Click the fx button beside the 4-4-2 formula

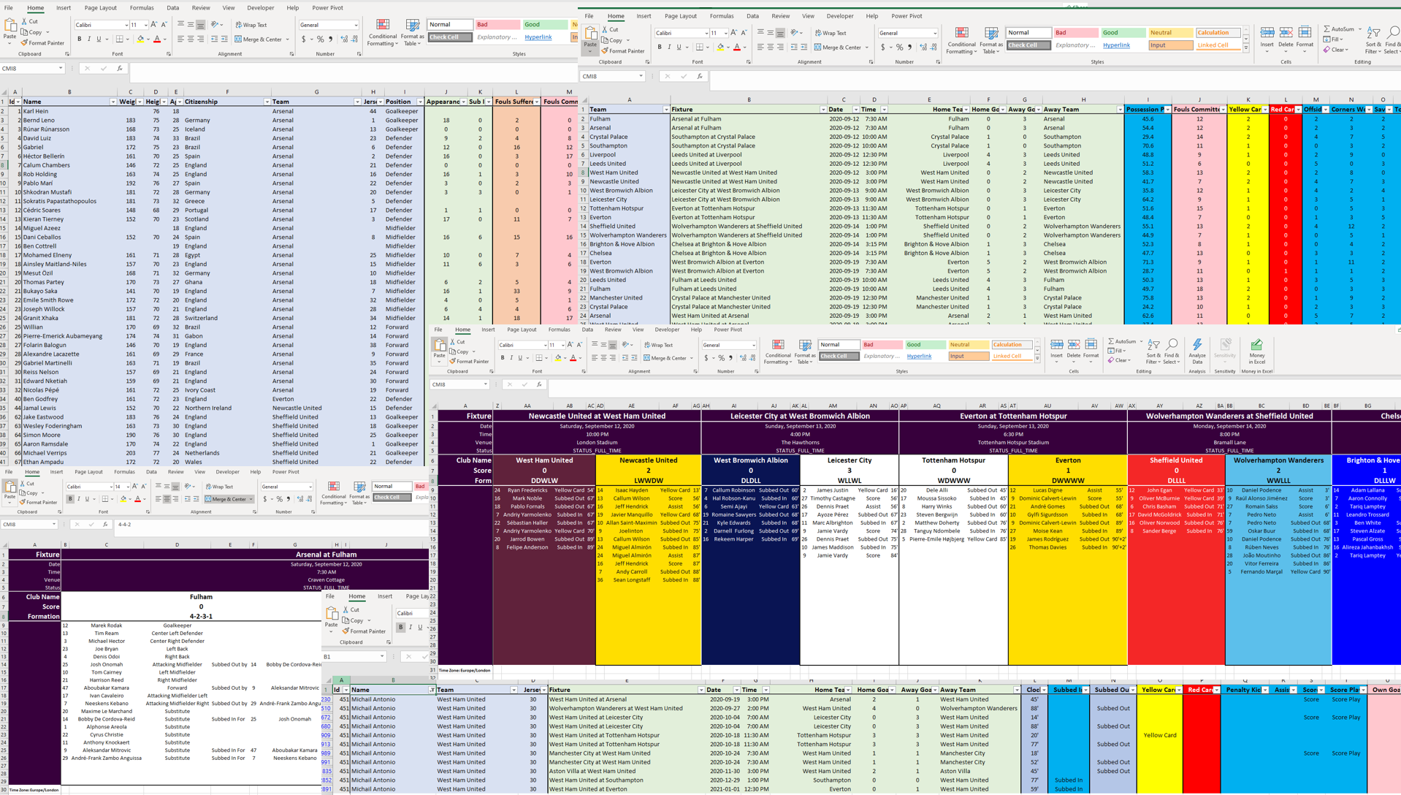tap(105, 525)
